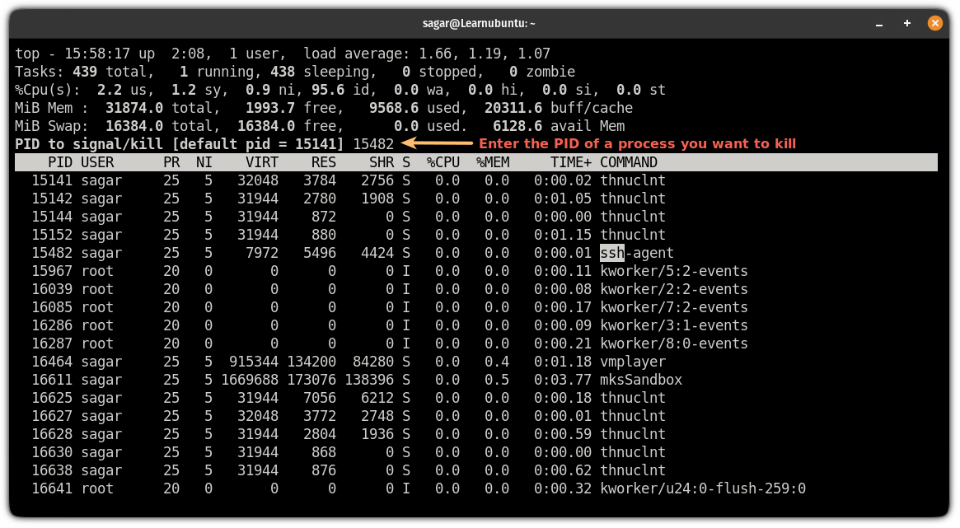960x528 pixels.
Task: Click the sagar@Learnubuntu window title
Action: point(480,23)
